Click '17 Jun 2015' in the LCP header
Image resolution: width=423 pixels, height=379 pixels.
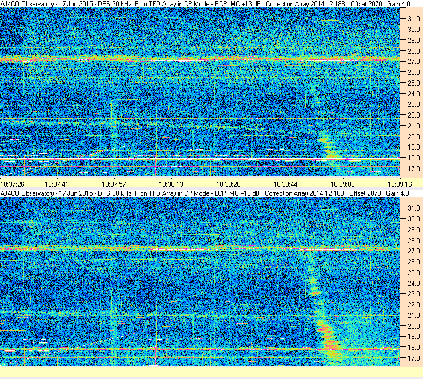(76, 193)
